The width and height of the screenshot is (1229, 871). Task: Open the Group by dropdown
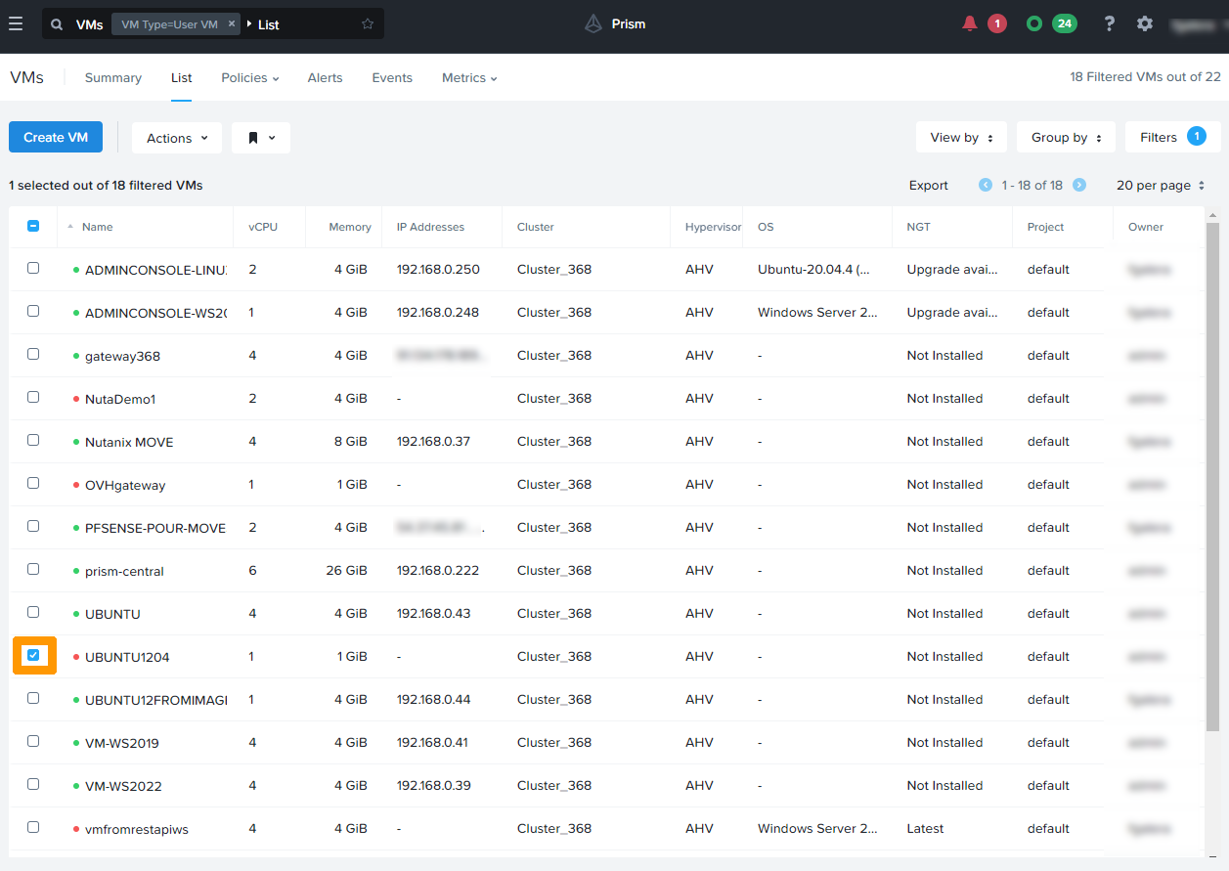point(1066,138)
